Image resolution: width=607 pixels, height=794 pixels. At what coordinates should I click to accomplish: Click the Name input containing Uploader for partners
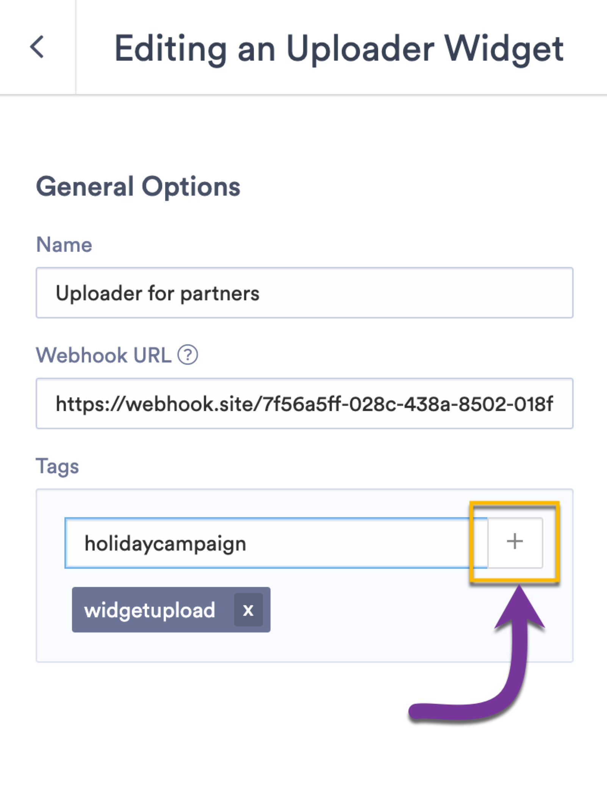[x=303, y=293]
